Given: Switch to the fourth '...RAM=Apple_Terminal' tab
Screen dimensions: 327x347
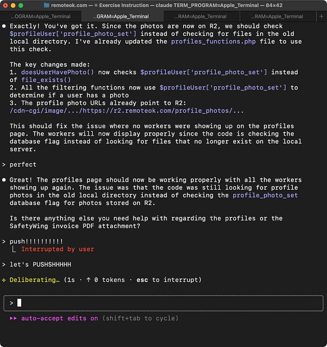Looking at the screenshot, I should click(x=278, y=16).
